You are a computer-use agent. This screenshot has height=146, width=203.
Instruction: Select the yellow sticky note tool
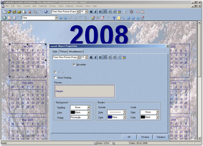119,18
